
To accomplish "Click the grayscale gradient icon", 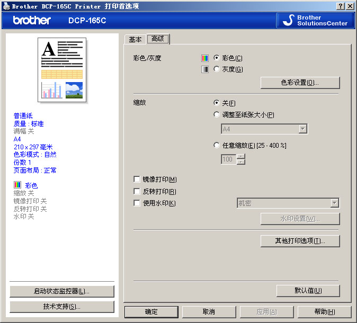I will (205, 69).
